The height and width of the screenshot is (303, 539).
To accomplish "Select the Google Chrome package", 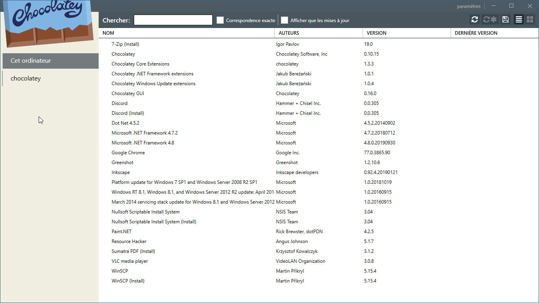I will pyautogui.click(x=319, y=153).
